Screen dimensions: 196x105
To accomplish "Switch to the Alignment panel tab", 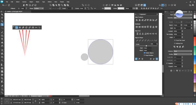I will tap(142, 14).
